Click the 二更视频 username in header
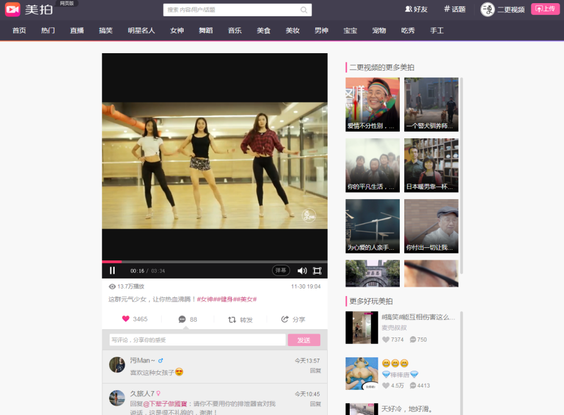Screen dimensions: 564x415 (x=511, y=9)
